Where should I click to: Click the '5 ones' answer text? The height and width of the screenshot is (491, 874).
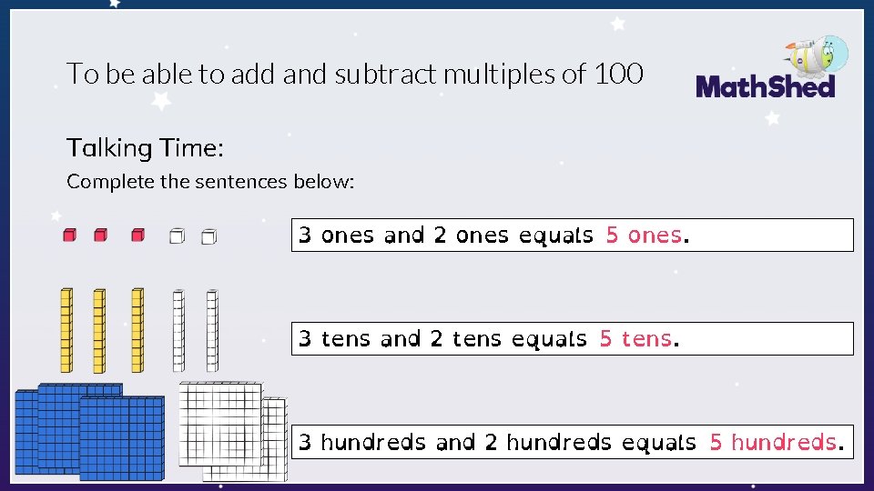(644, 235)
